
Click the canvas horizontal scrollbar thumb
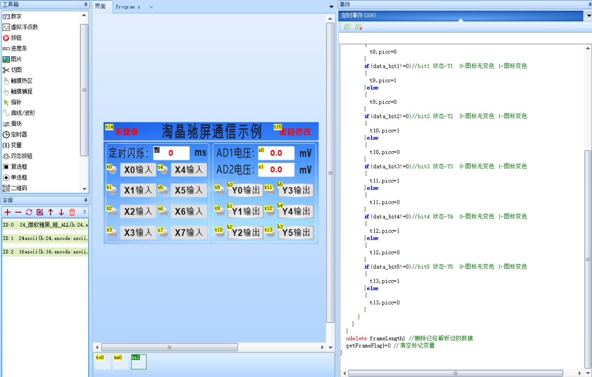[170, 347]
